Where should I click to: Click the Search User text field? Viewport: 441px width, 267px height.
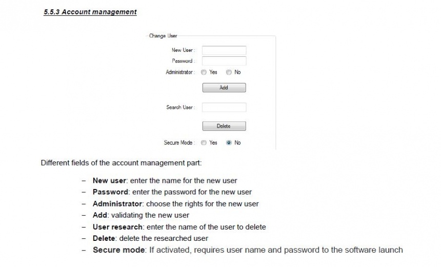point(224,107)
